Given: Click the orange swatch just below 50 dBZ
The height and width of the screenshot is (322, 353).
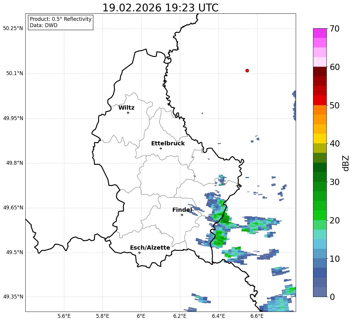Looking at the screenshot, I should click(x=320, y=110).
